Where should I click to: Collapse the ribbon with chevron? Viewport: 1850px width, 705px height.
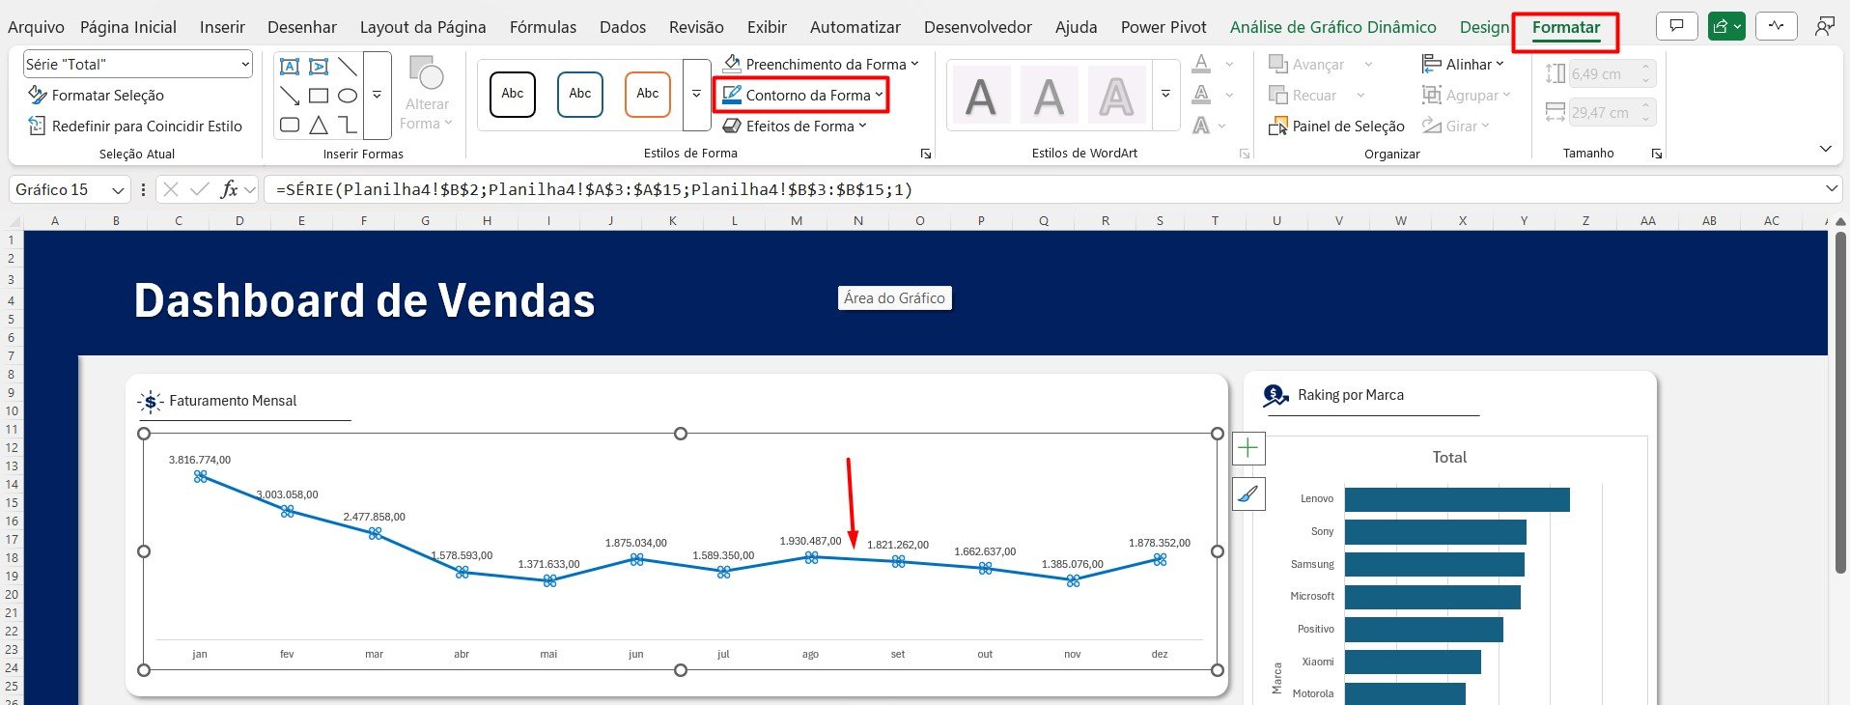pyautogui.click(x=1825, y=150)
